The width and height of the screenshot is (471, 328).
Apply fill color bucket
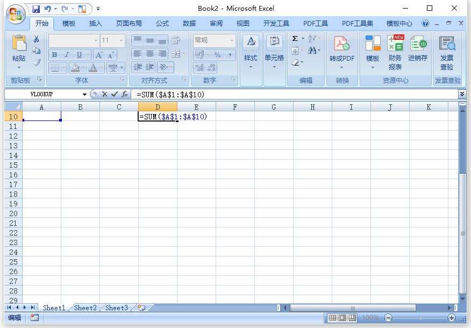click(x=75, y=68)
